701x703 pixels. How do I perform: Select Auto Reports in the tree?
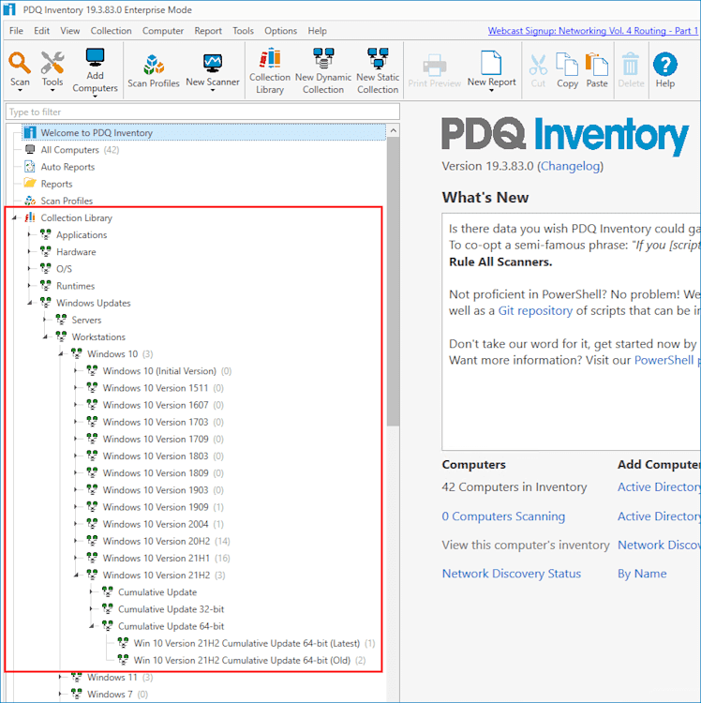click(x=67, y=167)
